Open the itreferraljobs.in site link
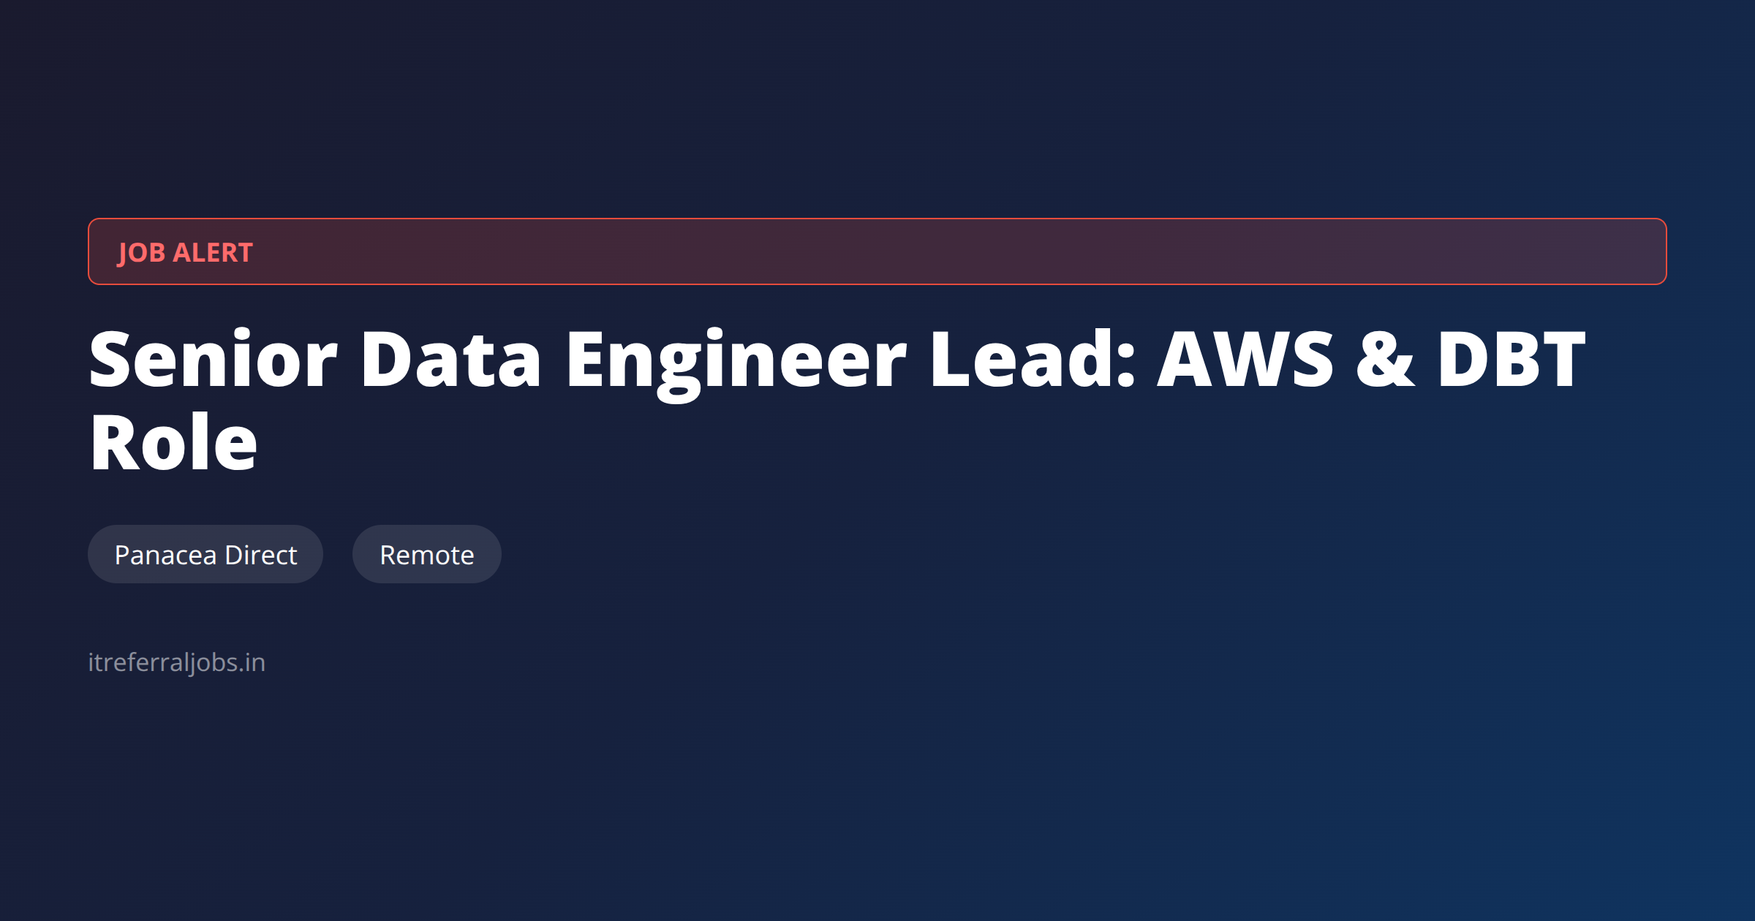Viewport: 1755px width, 921px height. click(176, 662)
